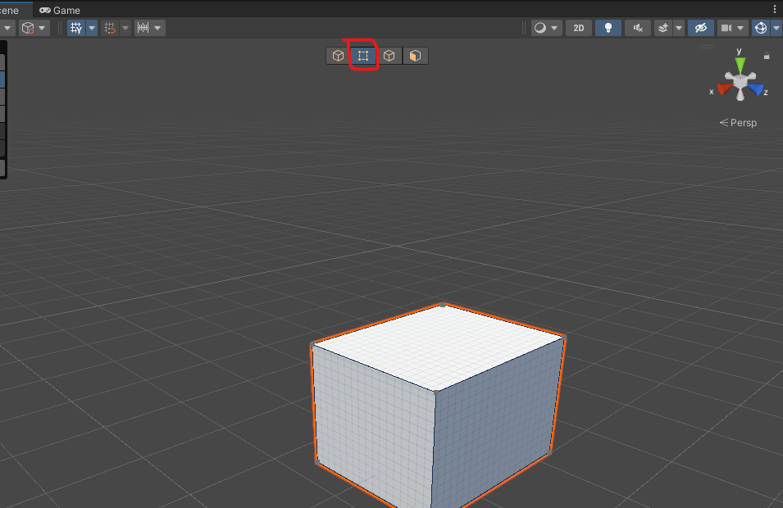Screen dimensions: 783x508
Task: Expand the effects toggle dropdown arrow
Action: pos(679,28)
